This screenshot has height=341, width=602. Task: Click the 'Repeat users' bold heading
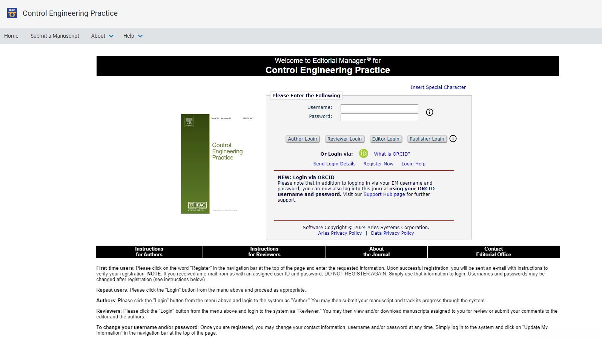[x=112, y=290]
